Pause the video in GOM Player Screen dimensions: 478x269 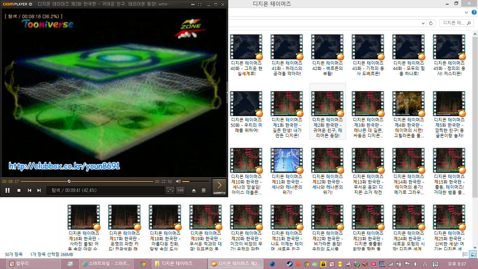tap(7, 191)
